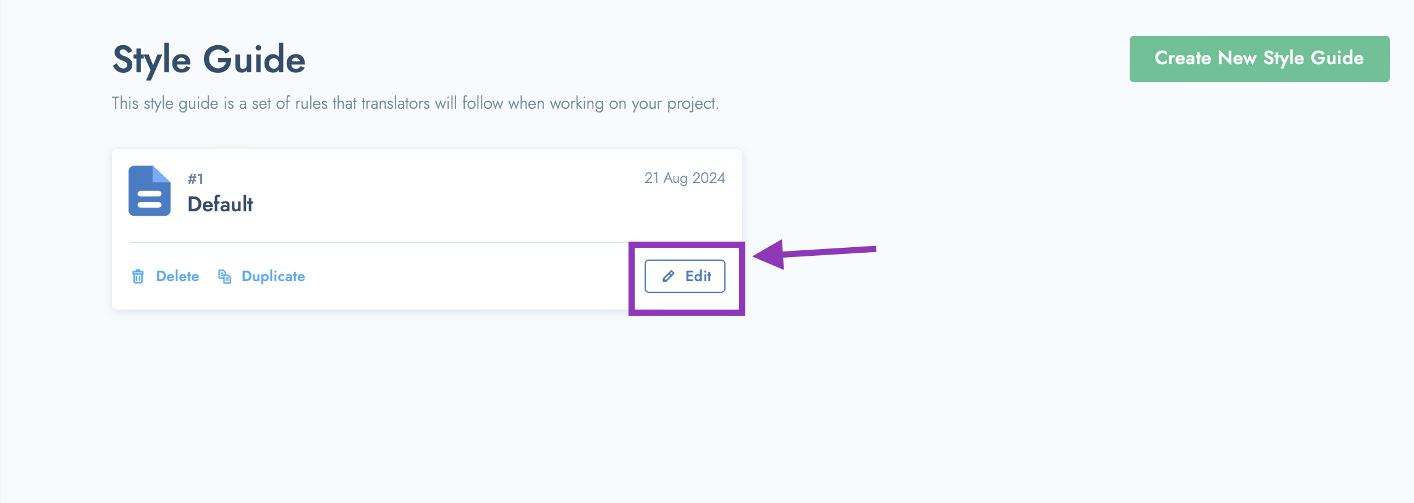Click the 21 Aug 2024 date
The width and height of the screenshot is (1414, 503).
tap(685, 178)
